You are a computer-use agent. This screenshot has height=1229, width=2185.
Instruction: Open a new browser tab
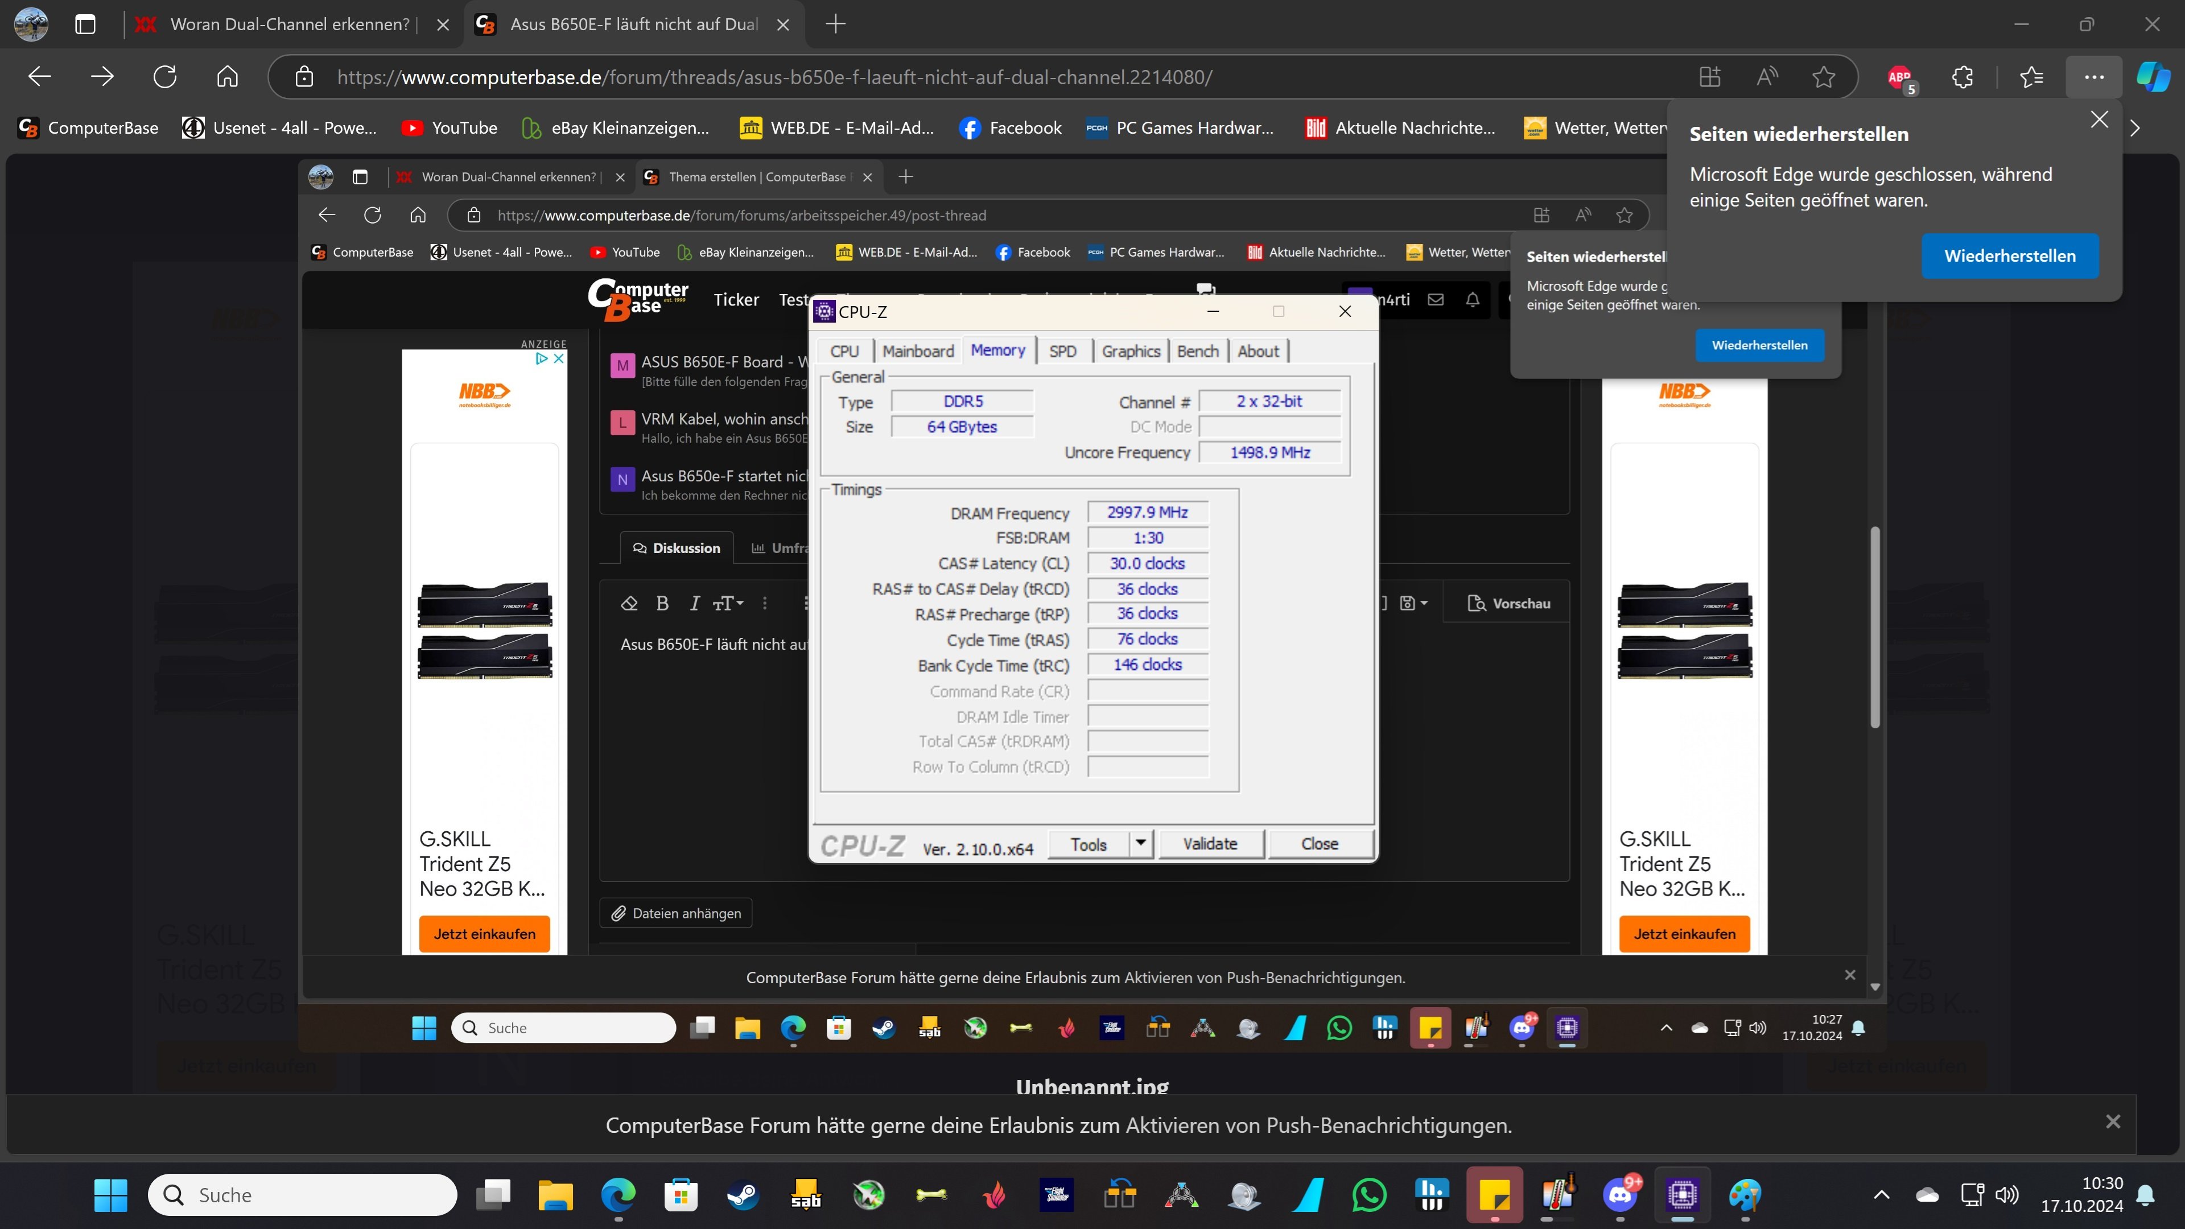click(x=835, y=24)
